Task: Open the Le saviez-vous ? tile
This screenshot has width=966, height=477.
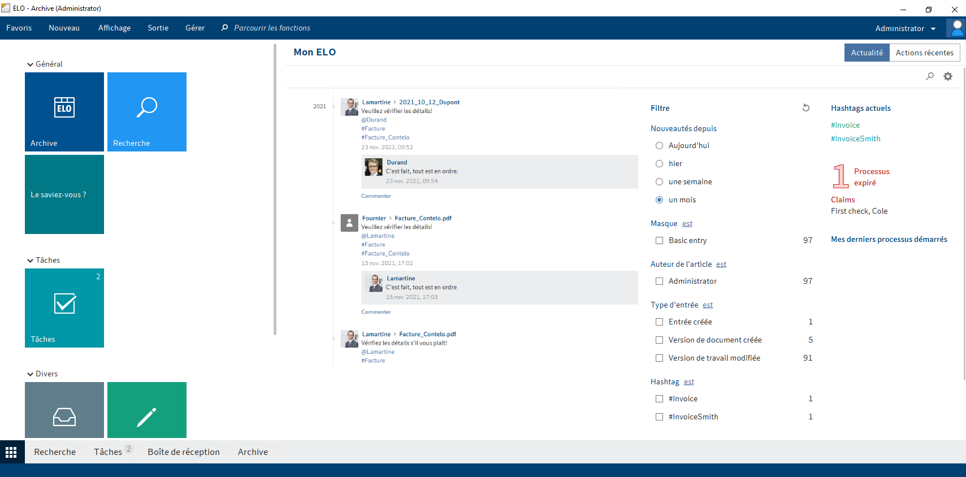Action: (x=64, y=194)
